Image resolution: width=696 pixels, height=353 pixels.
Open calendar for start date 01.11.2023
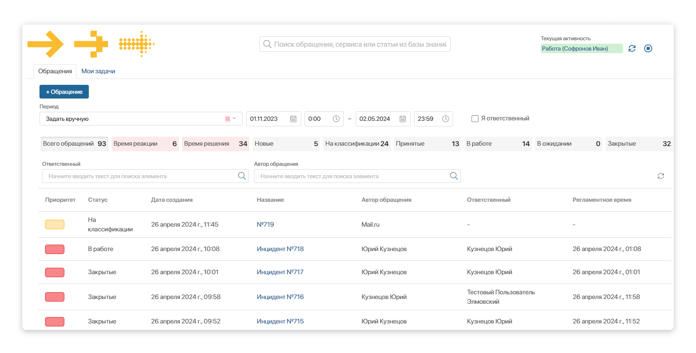click(293, 119)
